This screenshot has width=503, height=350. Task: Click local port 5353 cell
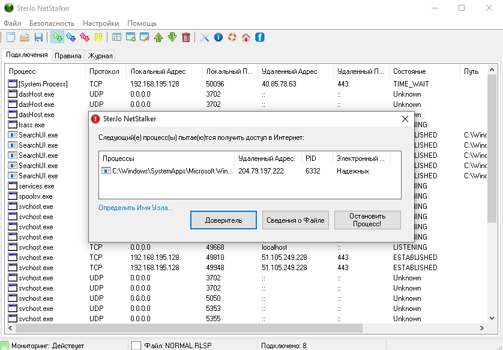tap(213, 309)
